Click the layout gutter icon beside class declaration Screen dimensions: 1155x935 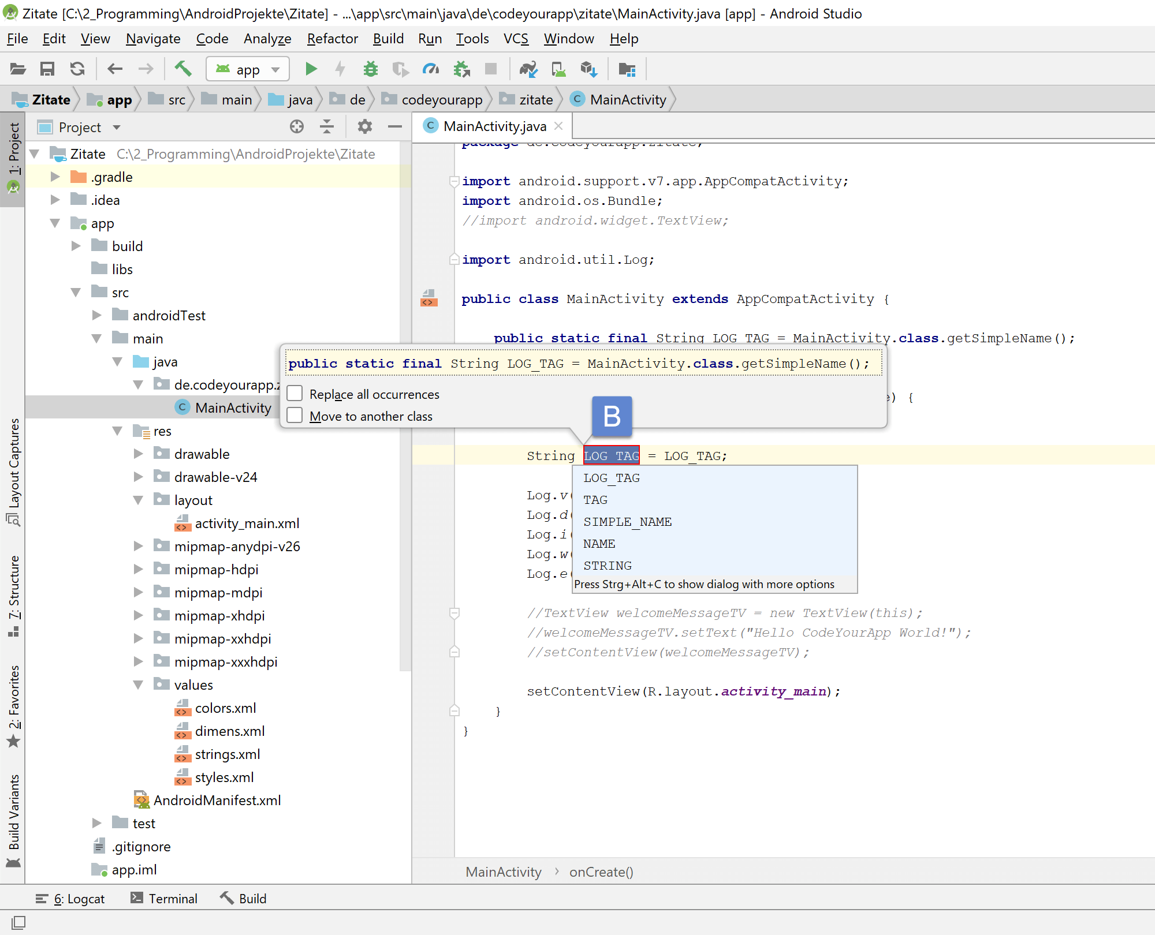click(429, 298)
